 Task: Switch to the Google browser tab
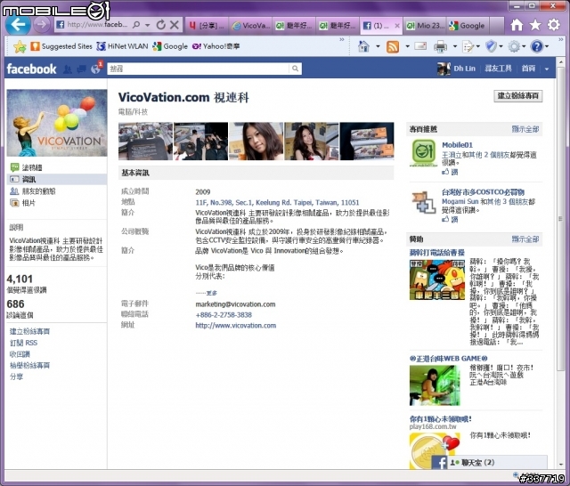click(x=468, y=26)
